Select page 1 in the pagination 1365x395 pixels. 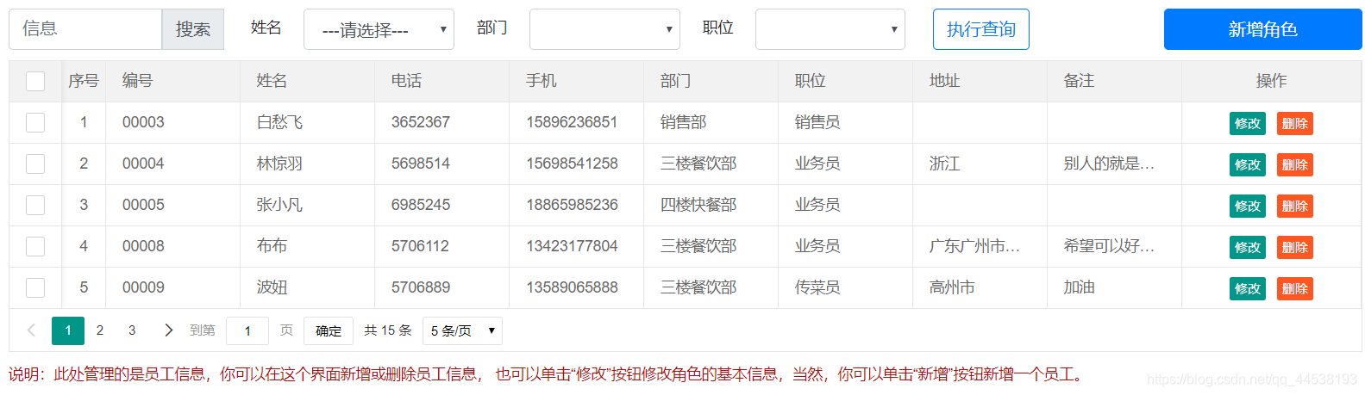[68, 330]
